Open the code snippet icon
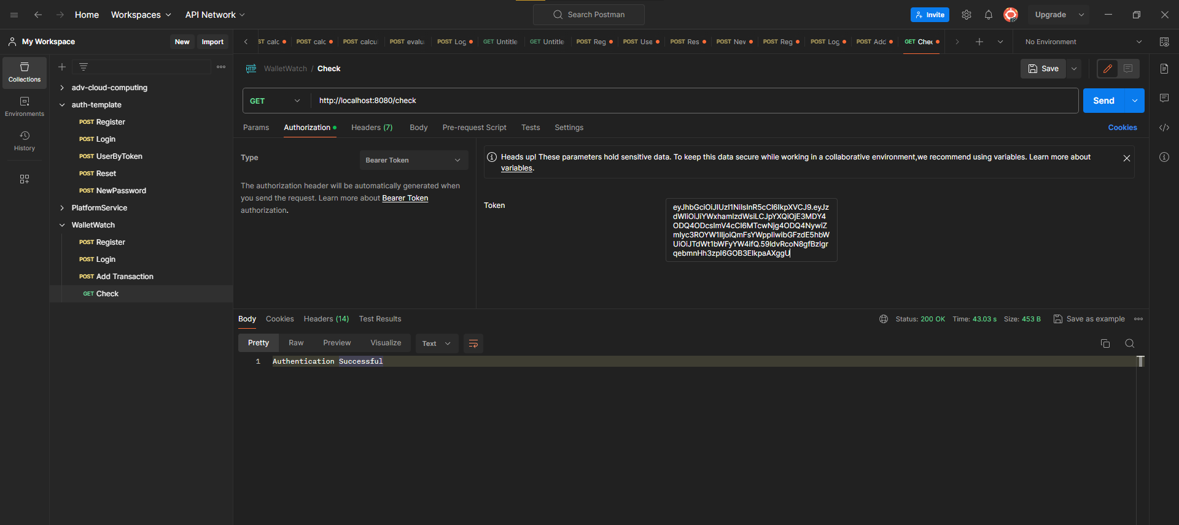1179x525 pixels. [1164, 128]
